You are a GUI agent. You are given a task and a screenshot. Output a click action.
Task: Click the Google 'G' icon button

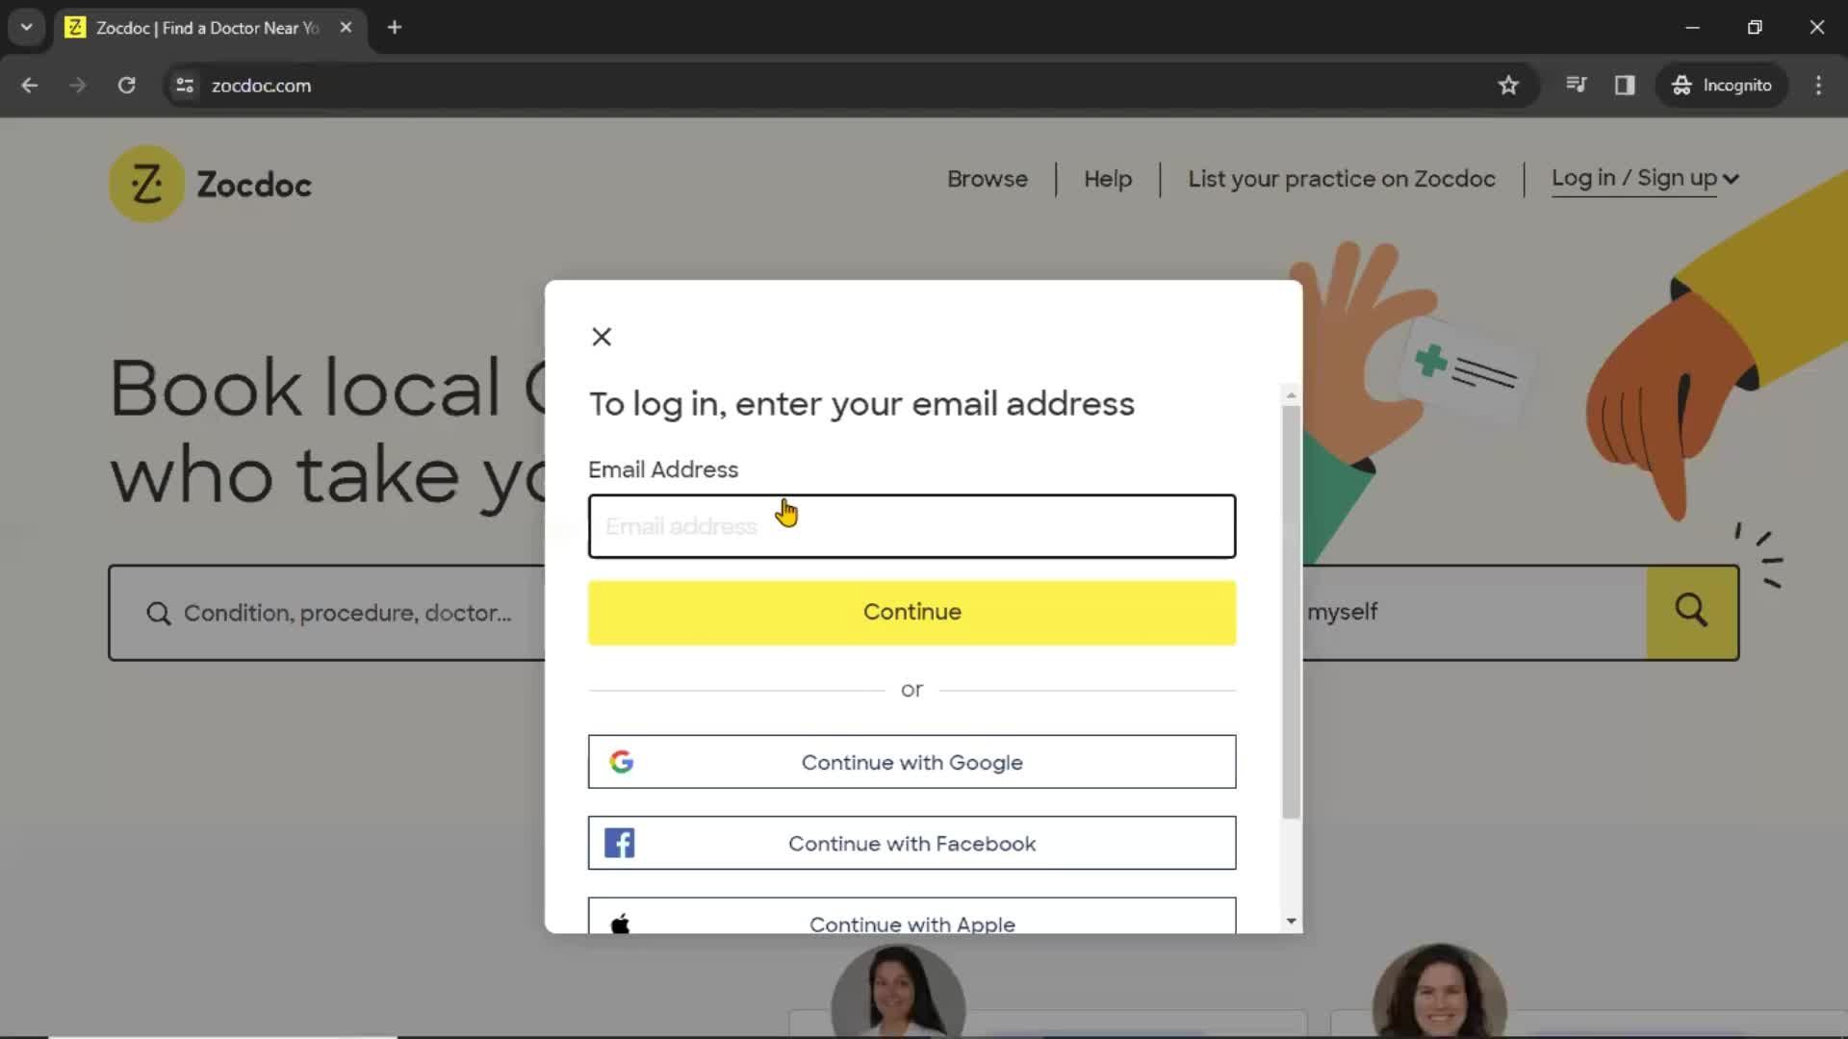tap(622, 761)
